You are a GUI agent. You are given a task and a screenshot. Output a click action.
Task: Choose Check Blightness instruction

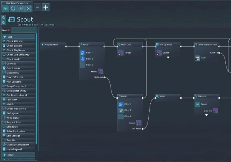click(x=18, y=50)
